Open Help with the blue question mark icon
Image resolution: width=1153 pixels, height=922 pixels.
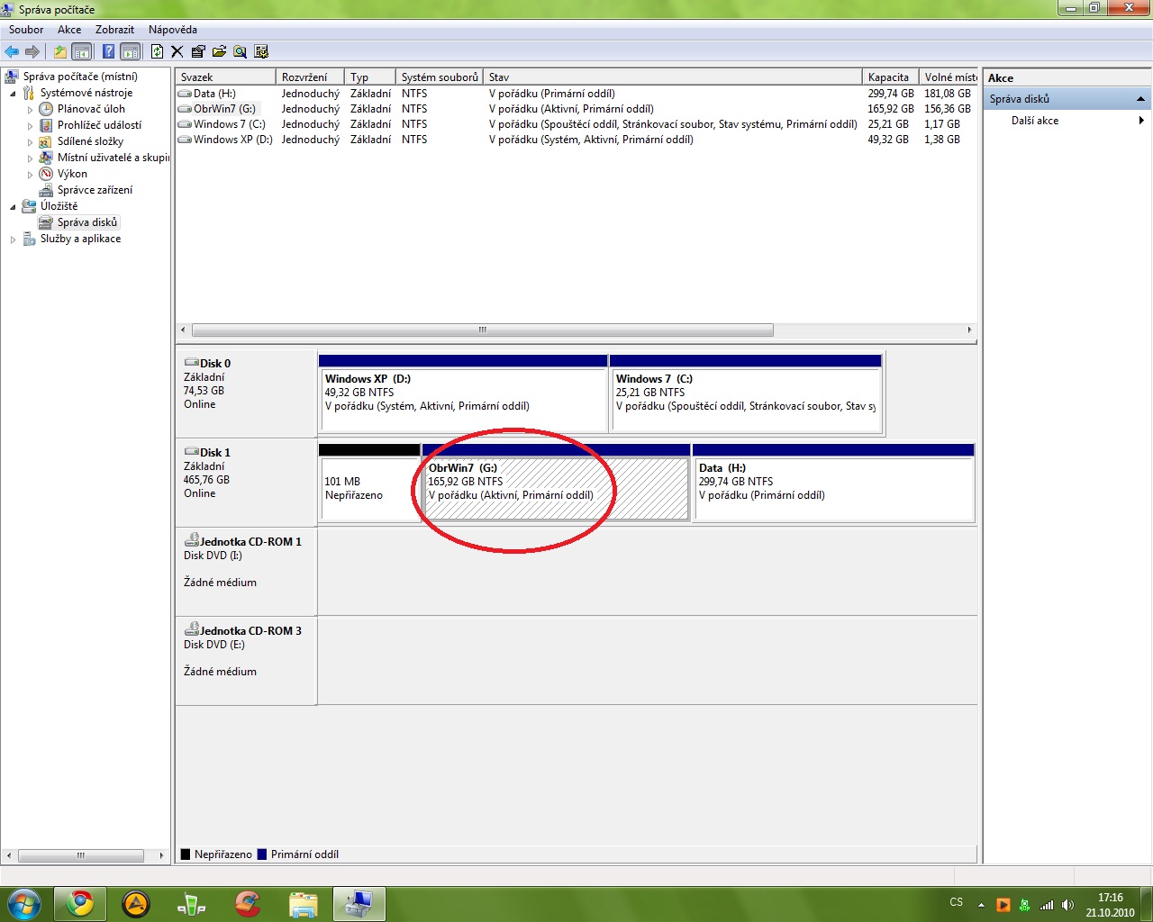coord(109,51)
